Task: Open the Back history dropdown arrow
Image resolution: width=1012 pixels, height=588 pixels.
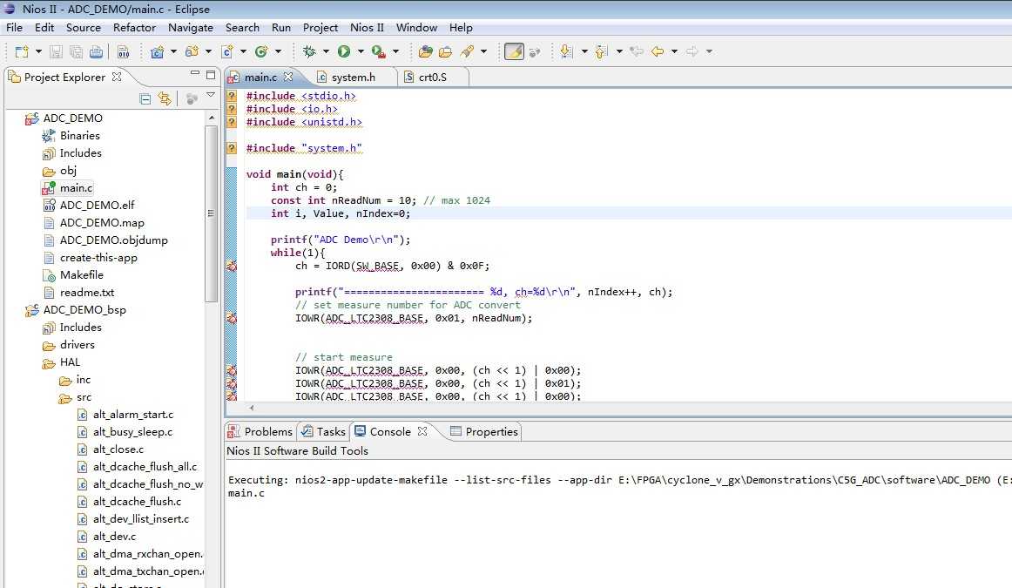Action: [674, 51]
